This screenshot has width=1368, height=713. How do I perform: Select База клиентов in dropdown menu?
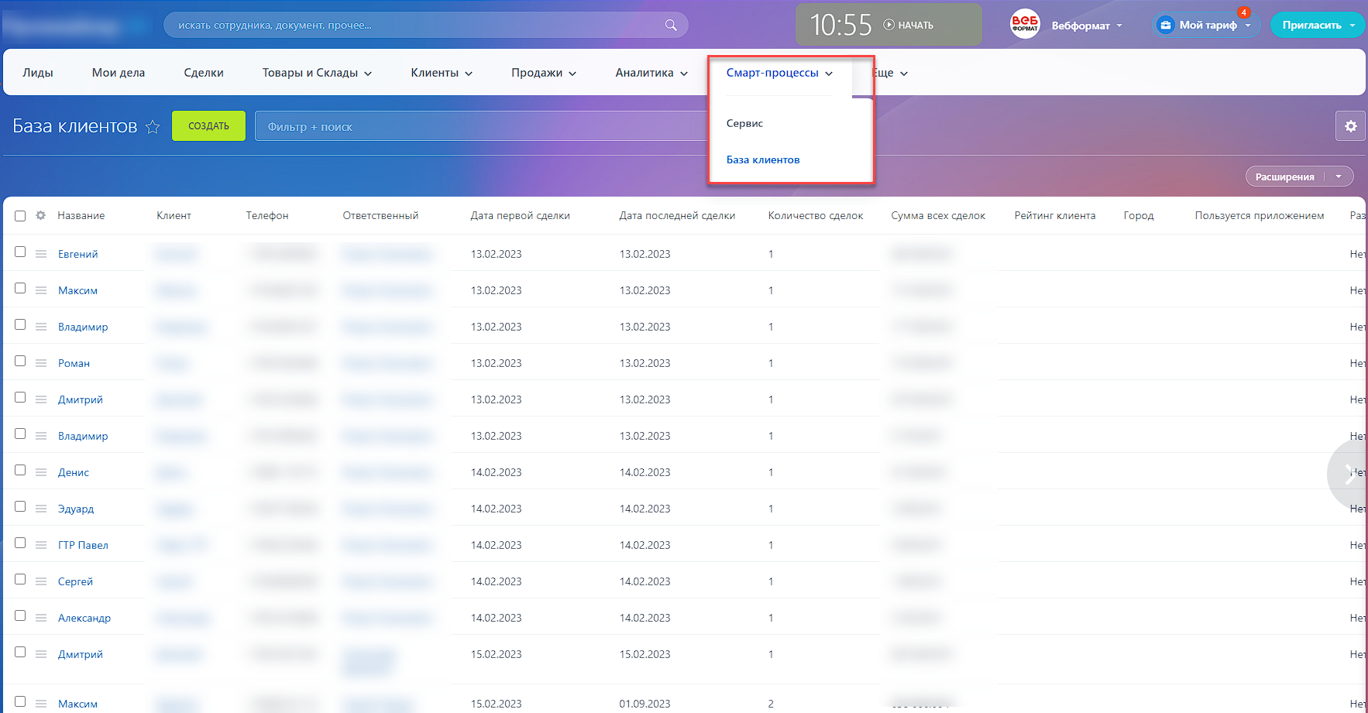point(763,159)
